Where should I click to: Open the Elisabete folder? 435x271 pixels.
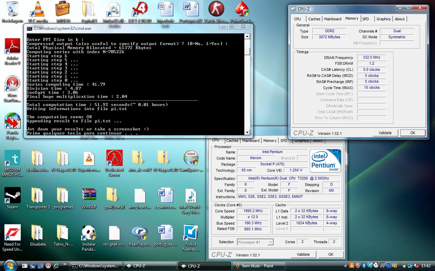tap(38, 235)
